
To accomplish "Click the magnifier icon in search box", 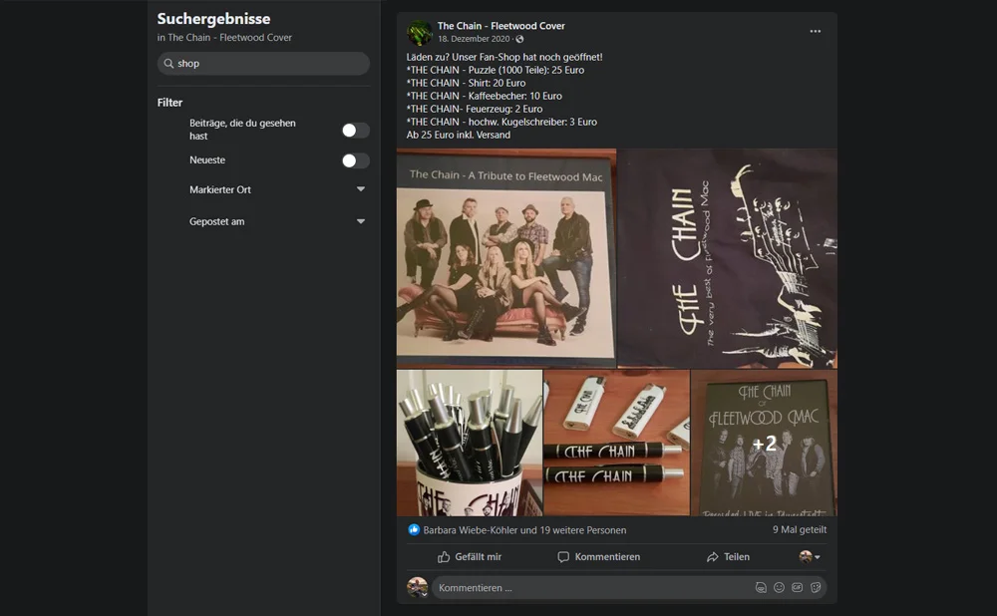I will 168,64.
